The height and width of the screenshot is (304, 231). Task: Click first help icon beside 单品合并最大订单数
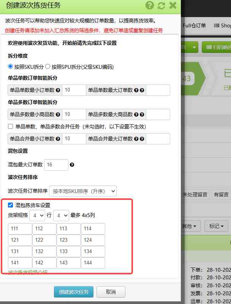coord(136,139)
